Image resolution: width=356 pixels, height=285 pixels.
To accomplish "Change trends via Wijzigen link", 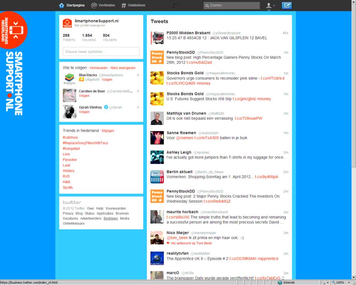I will (x=108, y=131).
